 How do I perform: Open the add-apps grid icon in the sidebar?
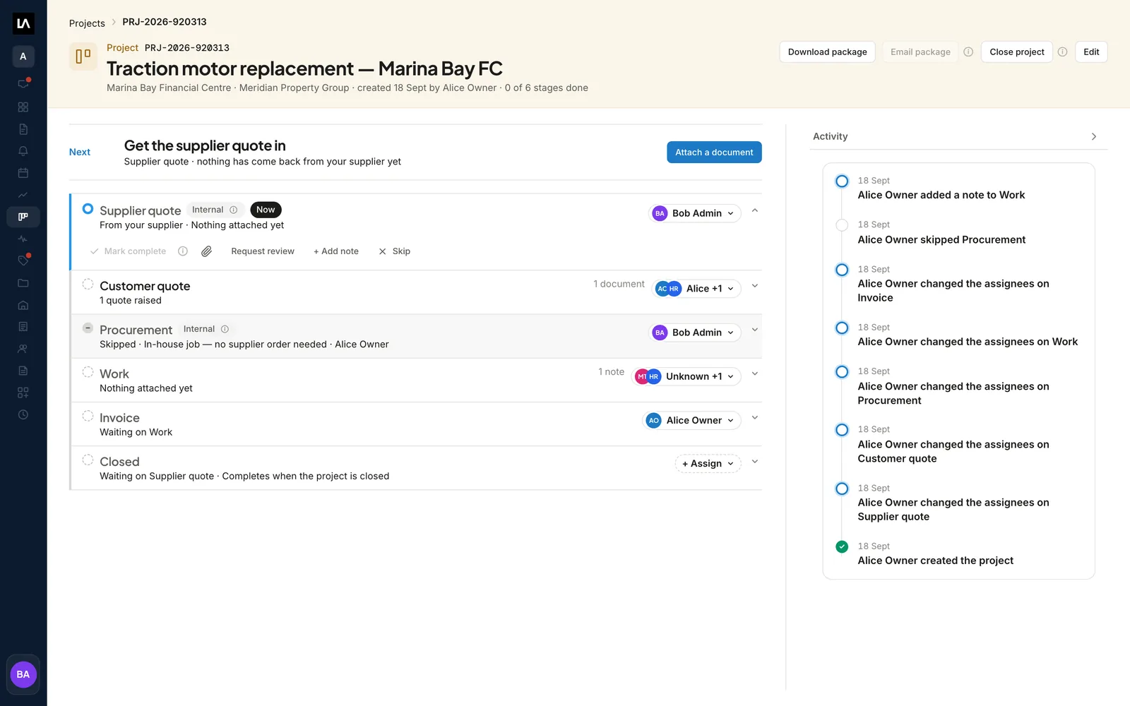point(23,393)
